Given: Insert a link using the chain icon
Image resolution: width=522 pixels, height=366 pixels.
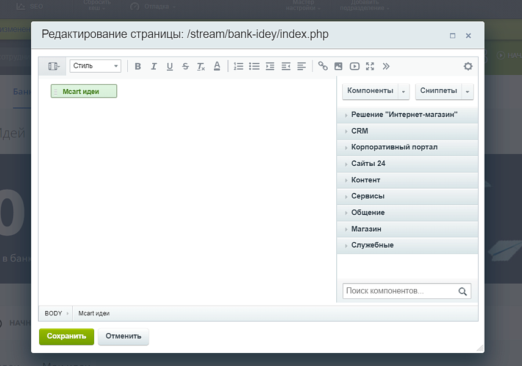Looking at the screenshot, I should [x=323, y=66].
